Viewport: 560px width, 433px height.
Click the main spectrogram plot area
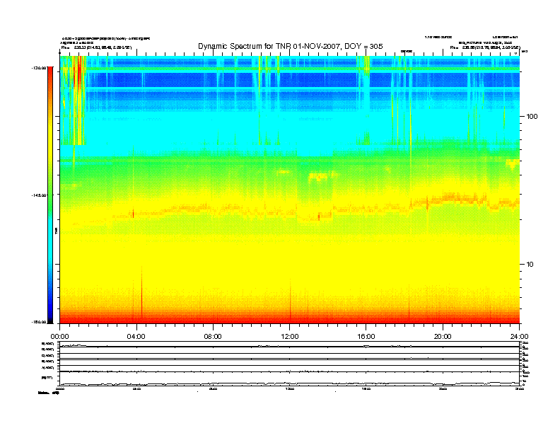tap(290, 190)
